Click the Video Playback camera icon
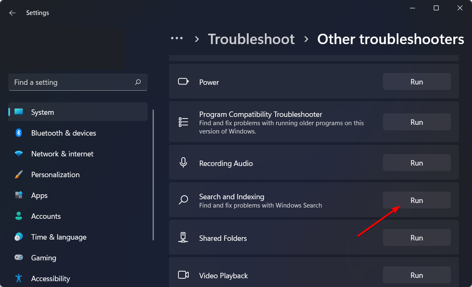Viewport: 472px width, 287px height. click(183, 275)
